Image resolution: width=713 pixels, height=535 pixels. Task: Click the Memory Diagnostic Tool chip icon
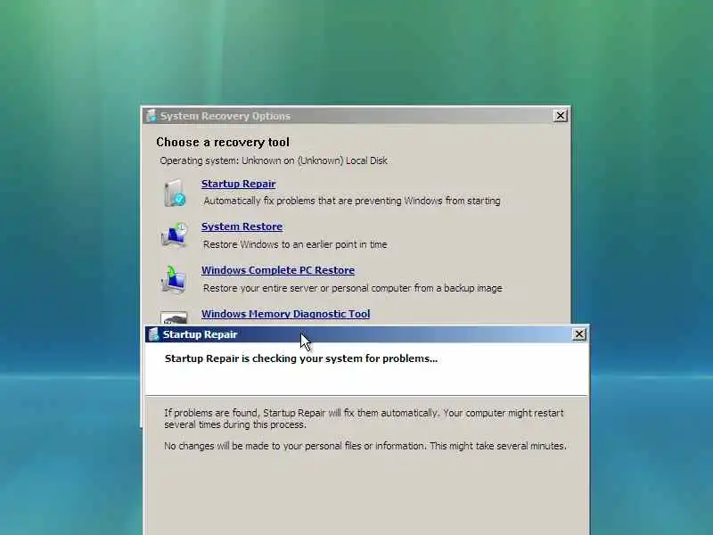click(x=174, y=317)
